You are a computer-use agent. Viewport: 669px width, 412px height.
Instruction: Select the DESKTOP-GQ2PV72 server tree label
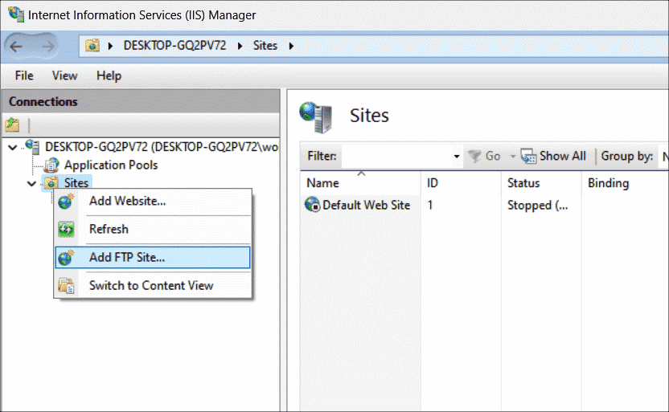pos(162,147)
